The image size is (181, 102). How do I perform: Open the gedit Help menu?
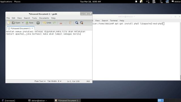53,18
